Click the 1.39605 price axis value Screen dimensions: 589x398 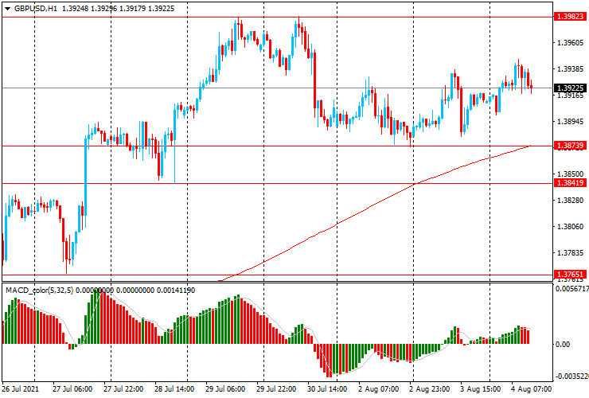pyautogui.click(x=571, y=43)
